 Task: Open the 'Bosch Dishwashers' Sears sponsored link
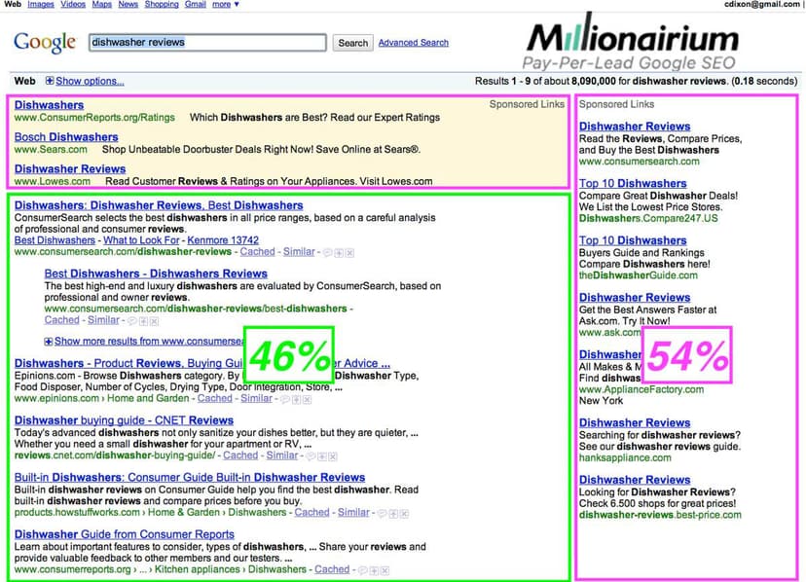[66, 137]
